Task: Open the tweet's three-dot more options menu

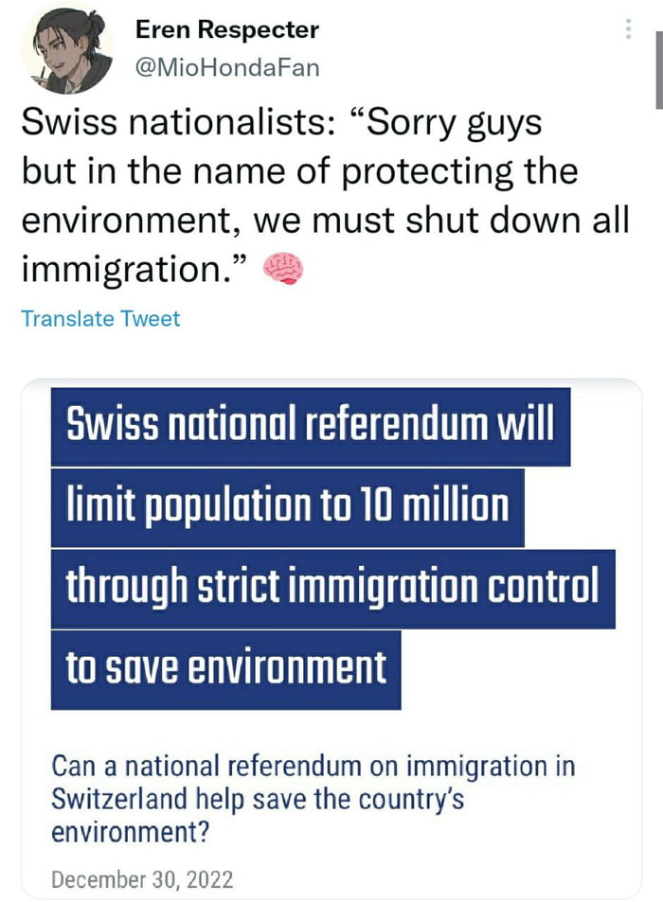Action: (627, 29)
